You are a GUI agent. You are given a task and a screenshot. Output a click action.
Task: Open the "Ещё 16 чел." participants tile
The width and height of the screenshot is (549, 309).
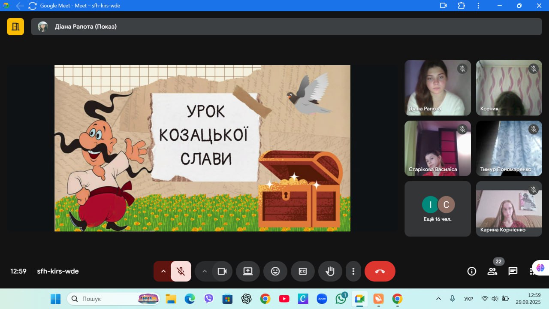coord(437,209)
